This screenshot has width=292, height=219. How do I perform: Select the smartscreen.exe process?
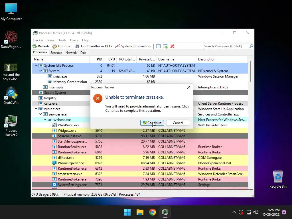(140, 174)
